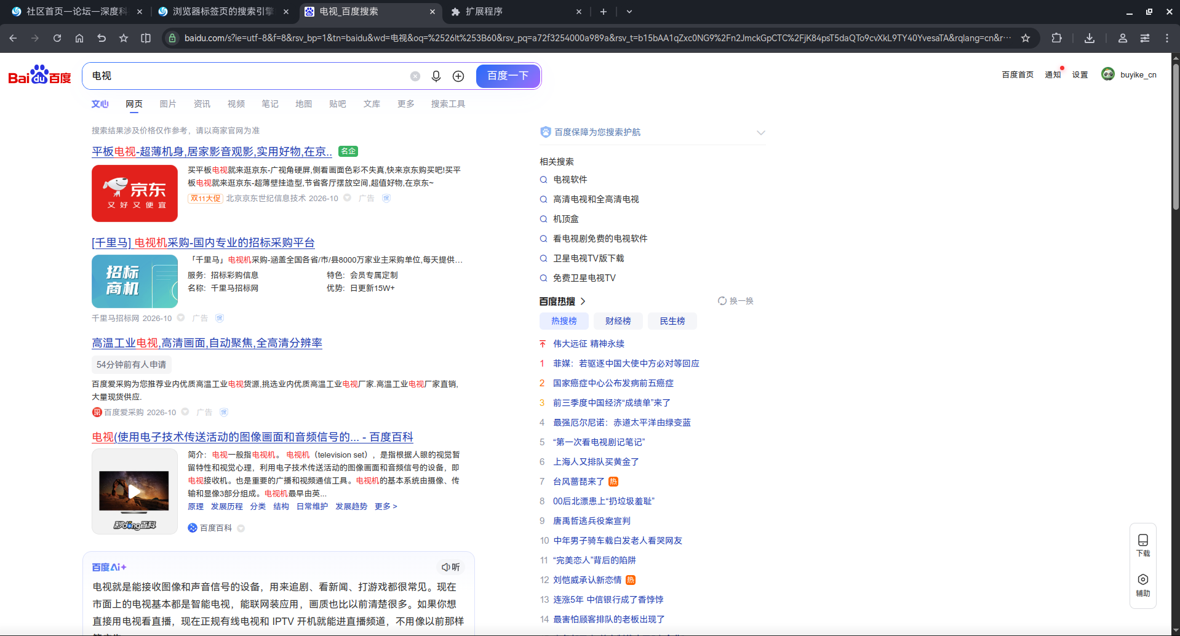The width and height of the screenshot is (1180, 636).
Task: Open the 百度百科 电视 result link
Action: [252, 437]
